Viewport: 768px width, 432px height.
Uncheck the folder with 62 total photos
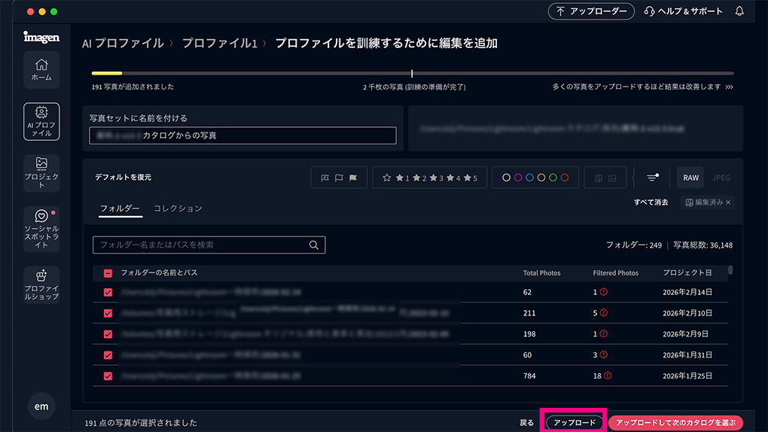(108, 292)
